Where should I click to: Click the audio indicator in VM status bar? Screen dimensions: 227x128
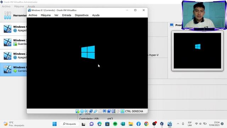click(87, 111)
